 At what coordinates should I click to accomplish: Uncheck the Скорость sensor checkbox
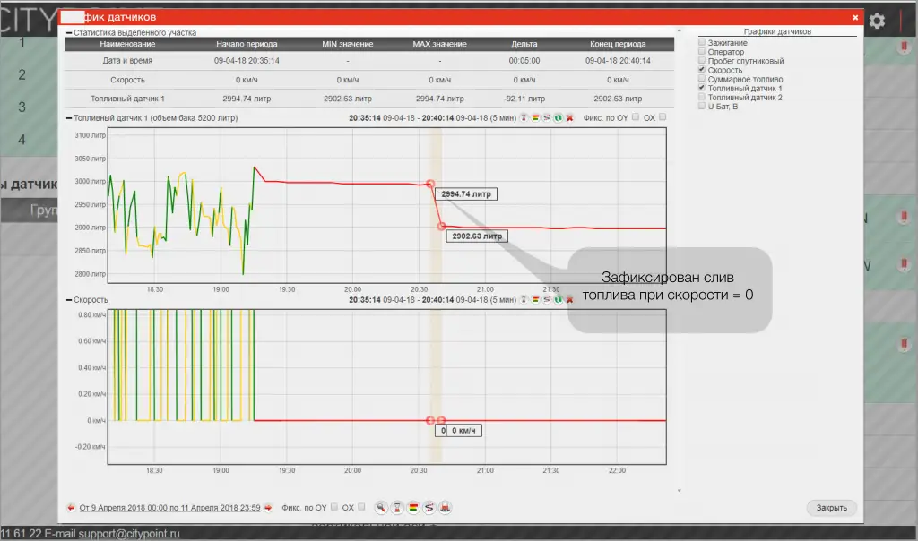tap(703, 70)
